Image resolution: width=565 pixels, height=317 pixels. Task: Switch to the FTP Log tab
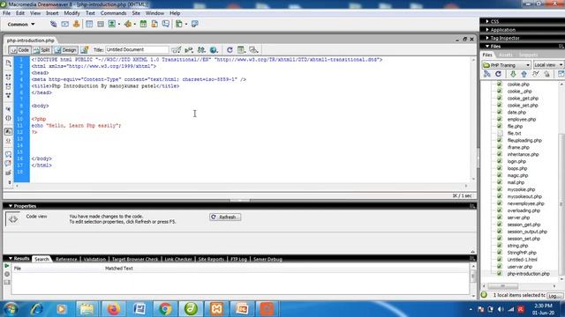238,259
